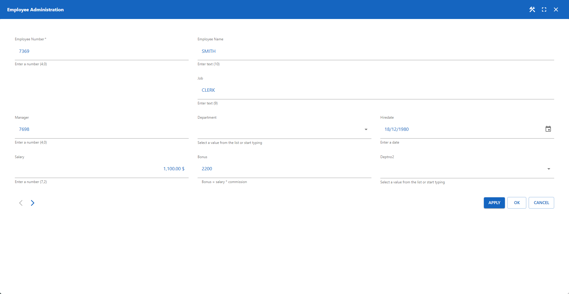Click the Job field showing CLERK
The image size is (569, 294).
click(x=297, y=90)
